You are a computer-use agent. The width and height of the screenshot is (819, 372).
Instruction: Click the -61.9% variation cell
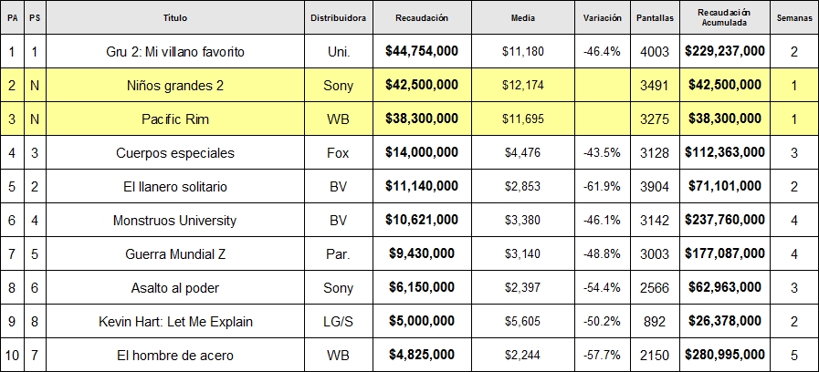pyautogui.click(x=602, y=187)
